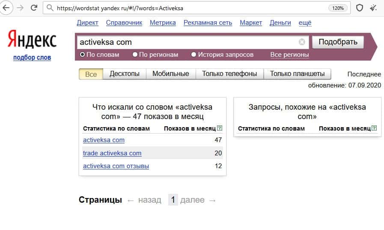
Task: Click the Что искали со словом heading
Action: 152,111
